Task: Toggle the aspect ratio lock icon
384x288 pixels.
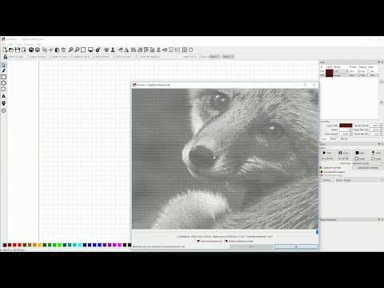Action: click(5, 57)
